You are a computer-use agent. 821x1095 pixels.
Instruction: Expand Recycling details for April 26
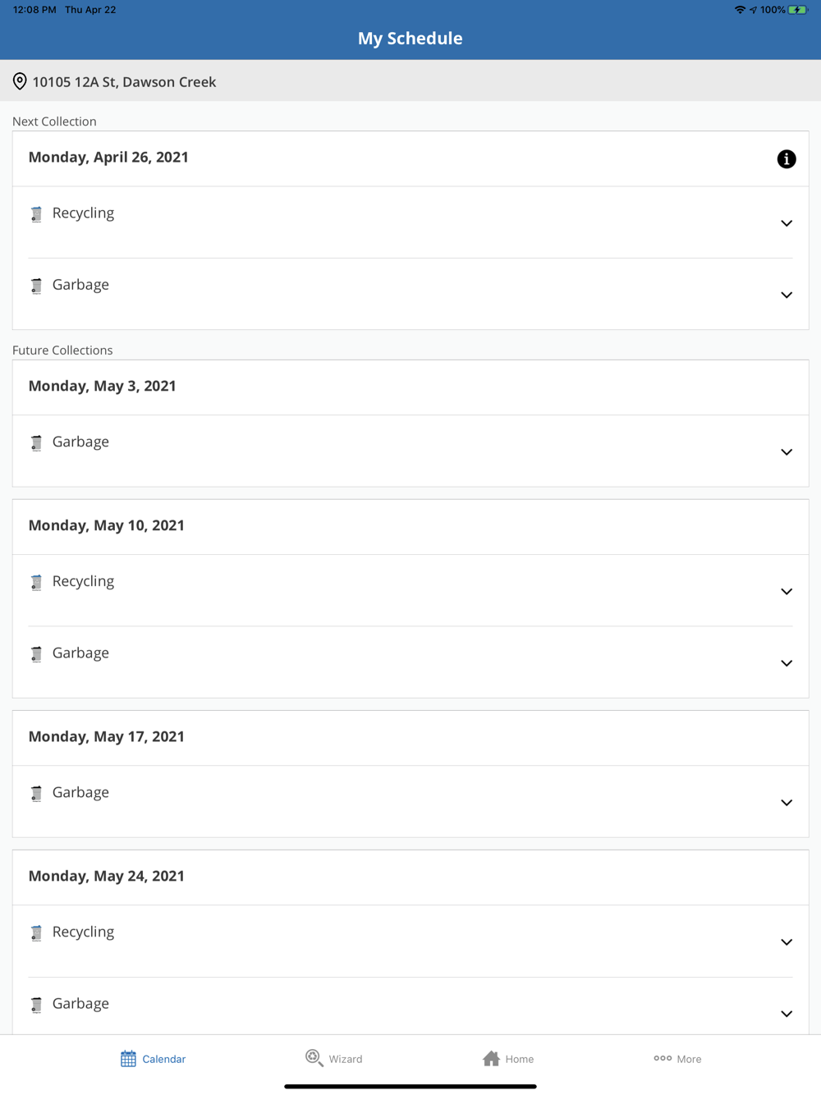(x=786, y=223)
